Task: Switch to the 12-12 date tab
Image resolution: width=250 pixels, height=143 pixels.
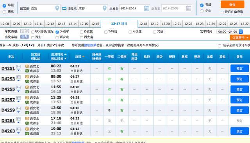Action: tap(50, 24)
